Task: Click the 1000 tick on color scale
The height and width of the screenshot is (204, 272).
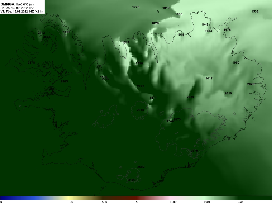Action: coord(173,202)
